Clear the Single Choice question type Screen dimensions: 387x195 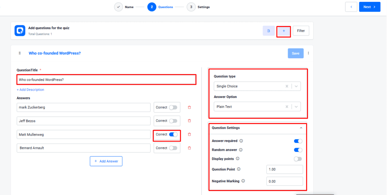286,86
